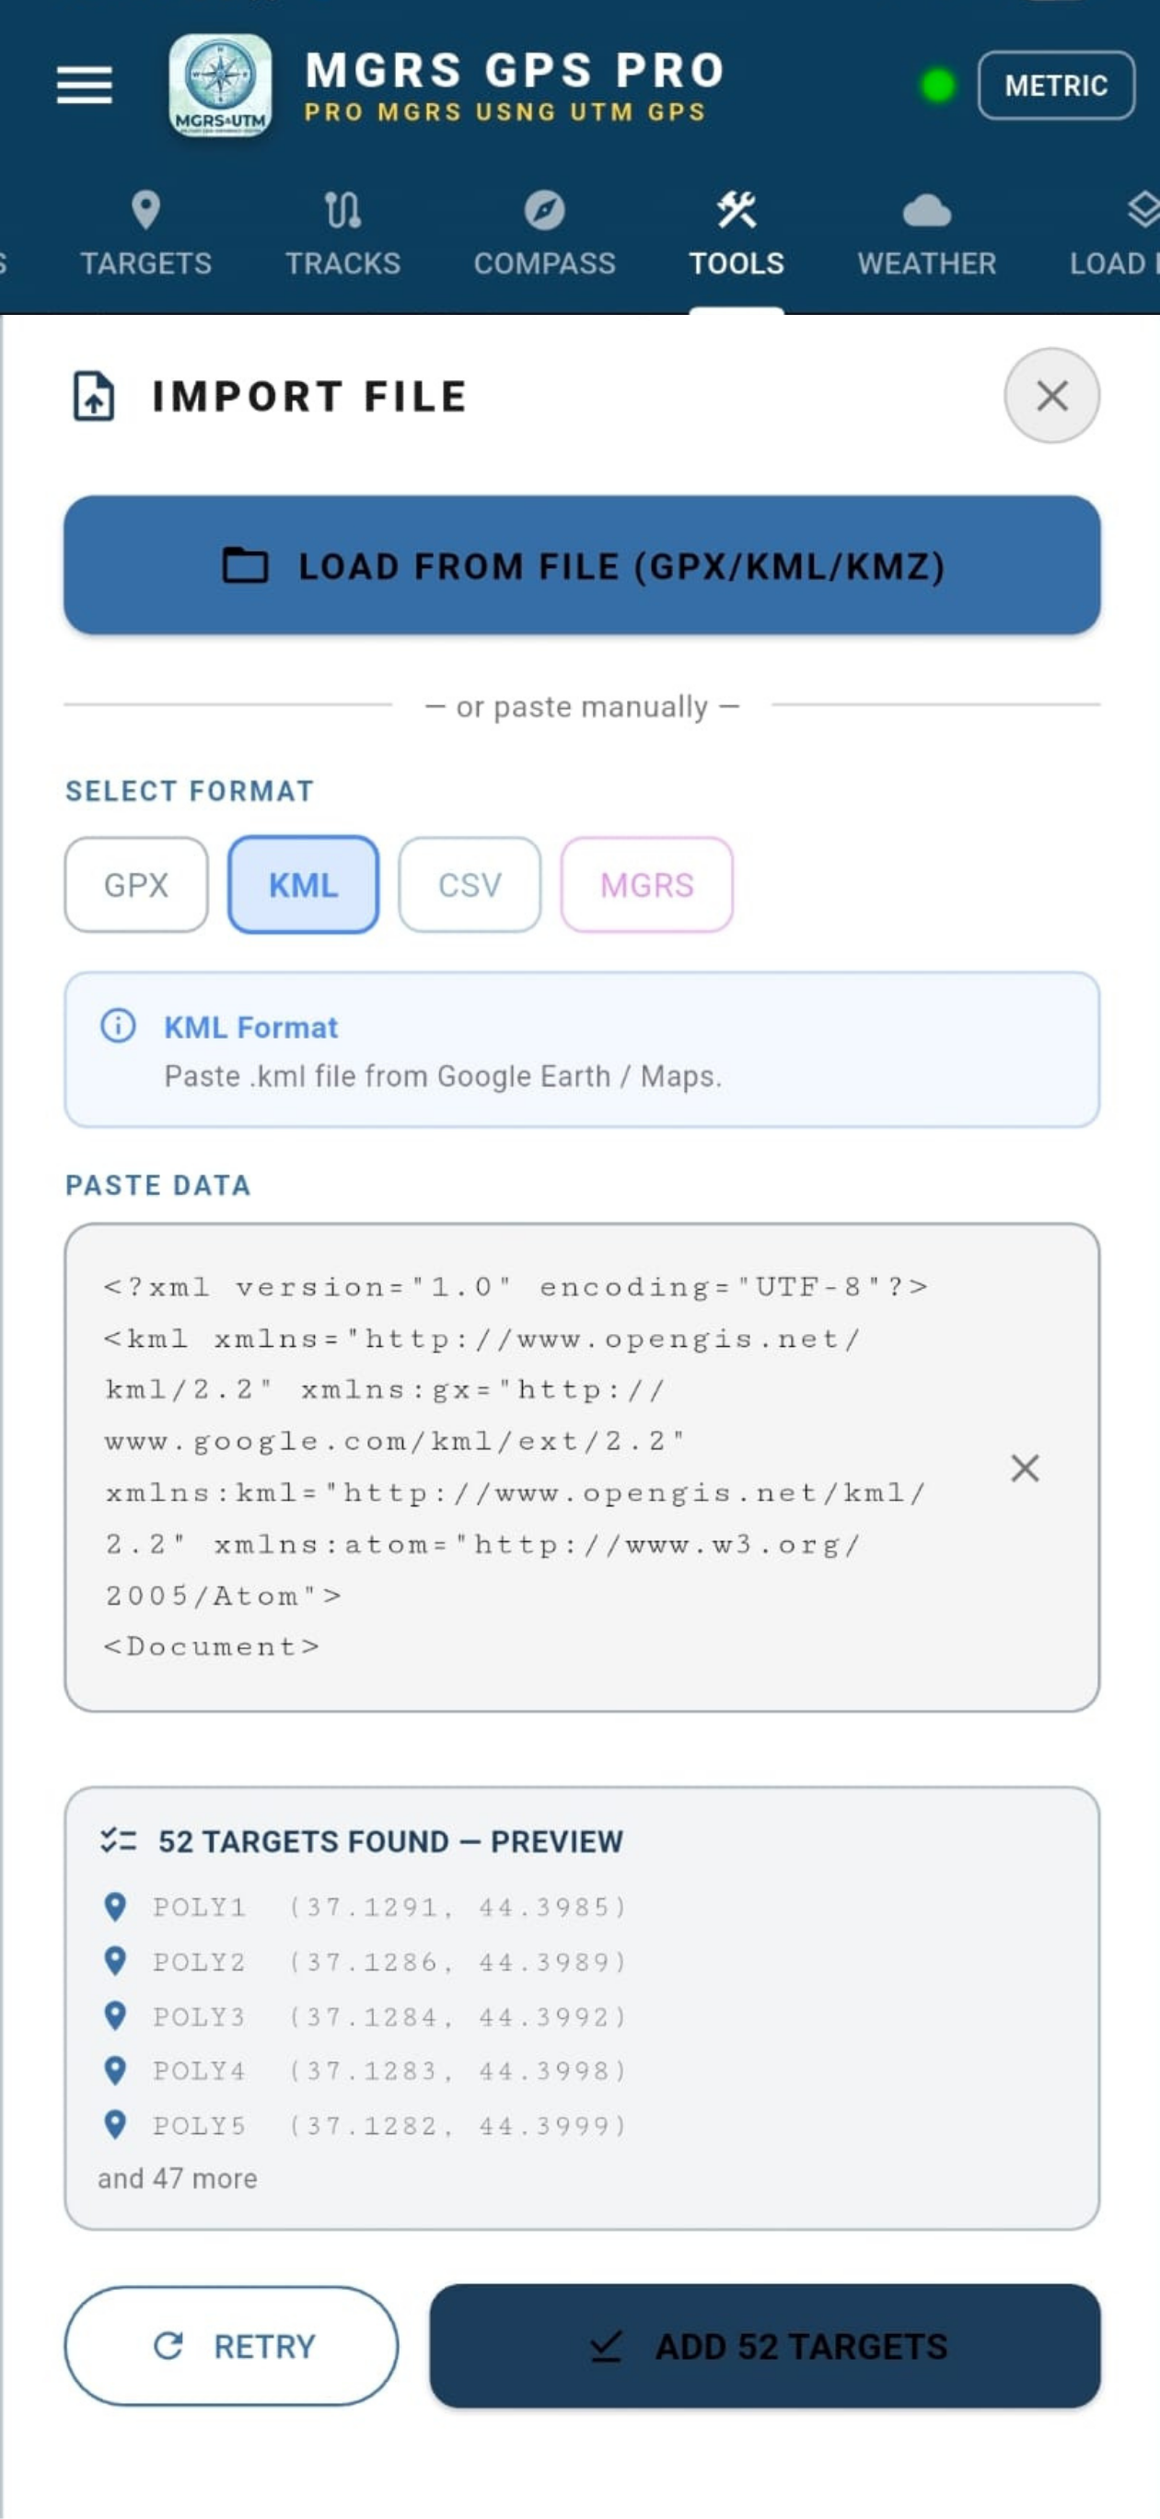Viewport: 1160px width, 2519px height.
Task: Toggle the METRIC units button
Action: pyautogui.click(x=1055, y=85)
